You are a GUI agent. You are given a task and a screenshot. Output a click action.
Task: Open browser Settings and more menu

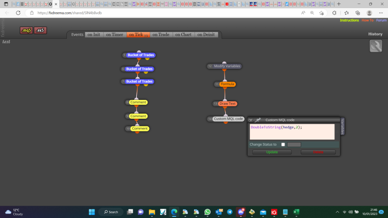[x=381, y=13]
